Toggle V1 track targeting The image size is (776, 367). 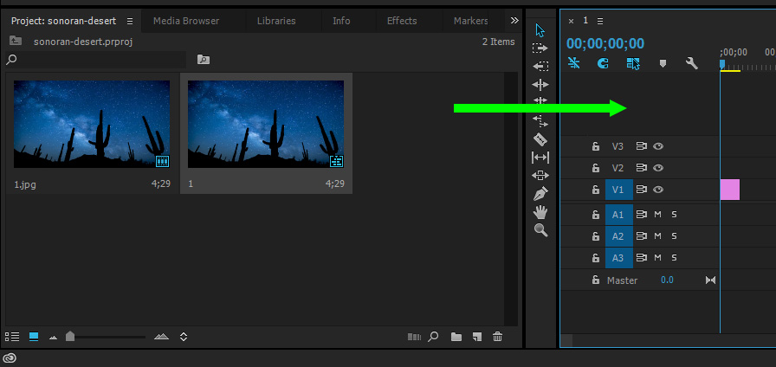pyautogui.click(x=619, y=190)
